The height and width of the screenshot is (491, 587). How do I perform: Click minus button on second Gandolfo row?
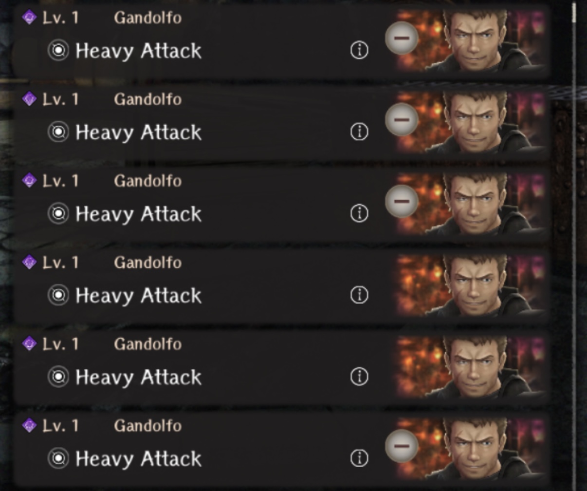coord(402,119)
